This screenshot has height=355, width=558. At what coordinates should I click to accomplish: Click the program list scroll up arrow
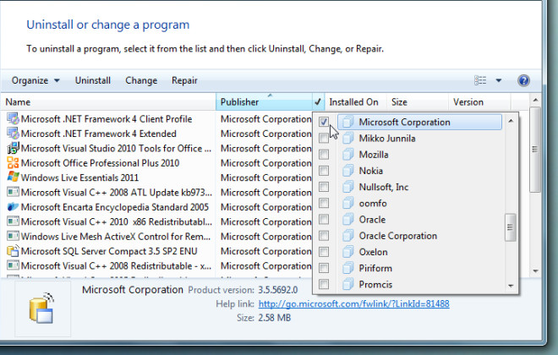(x=535, y=101)
